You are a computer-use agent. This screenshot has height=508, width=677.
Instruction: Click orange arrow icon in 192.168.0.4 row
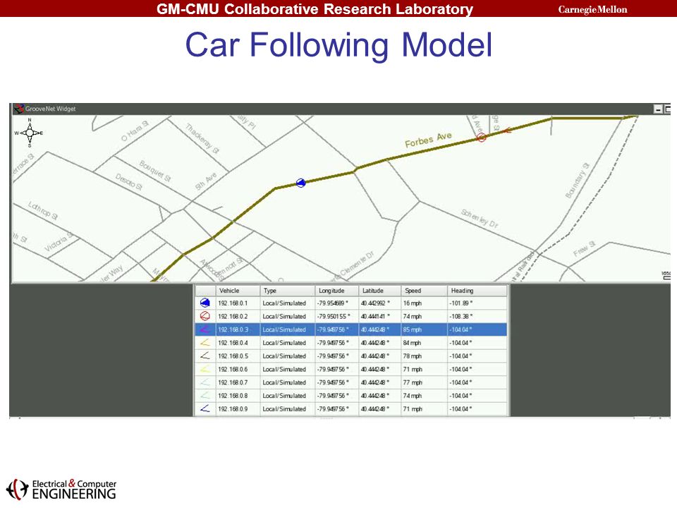click(205, 343)
